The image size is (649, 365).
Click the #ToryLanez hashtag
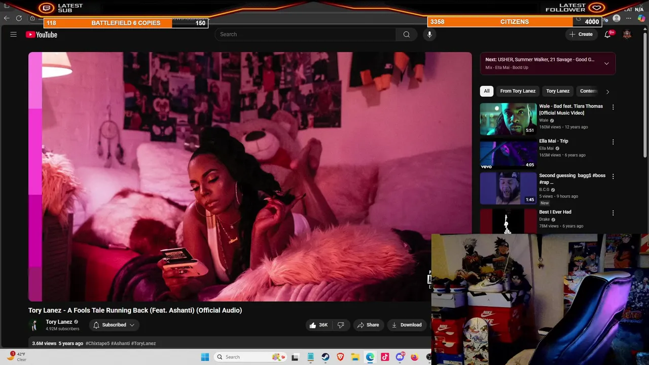coord(143,343)
